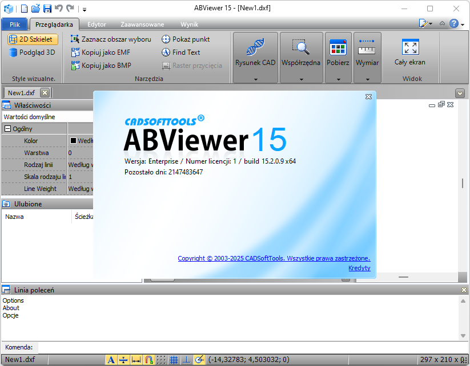Click Kopiuj jako EMF
This screenshot has height=366, width=470.
pos(101,52)
